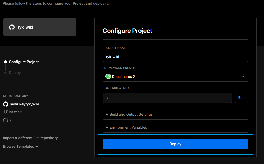Click the Deploy button

click(175, 144)
